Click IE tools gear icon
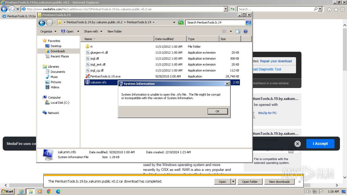Viewport: 347px width, 195px height. 343,9
